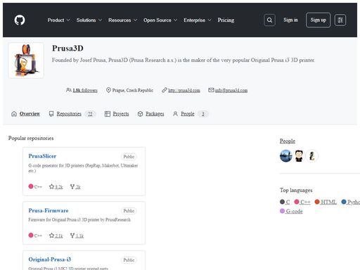Open the prusa3d.com website link

pyautogui.click(x=184, y=90)
